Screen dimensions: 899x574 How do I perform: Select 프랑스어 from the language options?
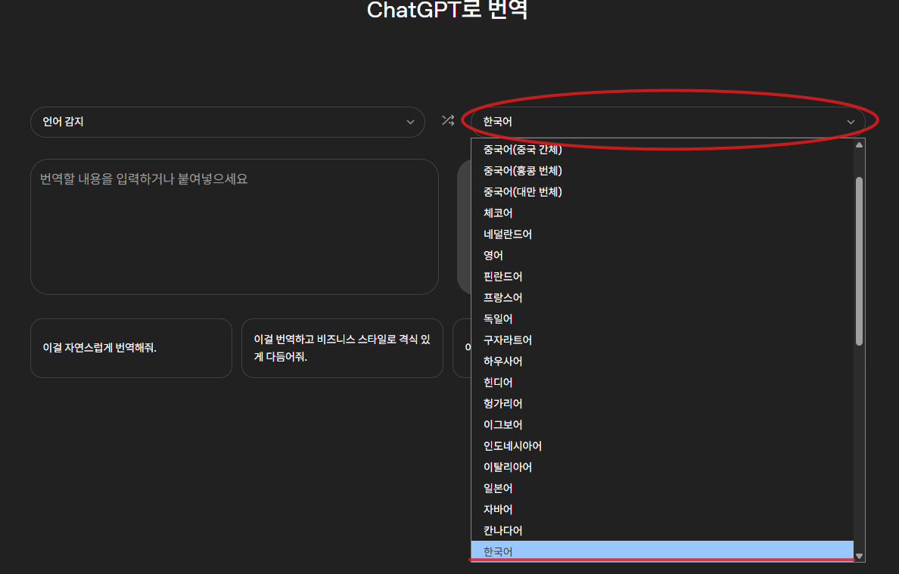coord(662,298)
